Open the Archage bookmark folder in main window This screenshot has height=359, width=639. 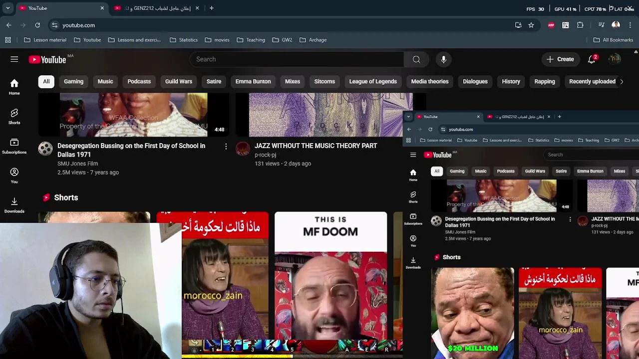coord(313,40)
